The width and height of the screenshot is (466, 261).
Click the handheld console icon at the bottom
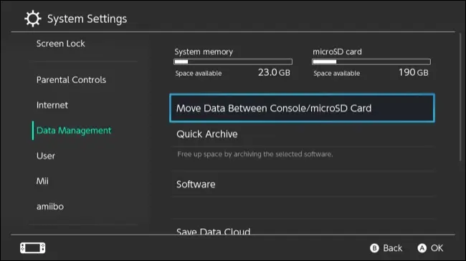(33, 248)
